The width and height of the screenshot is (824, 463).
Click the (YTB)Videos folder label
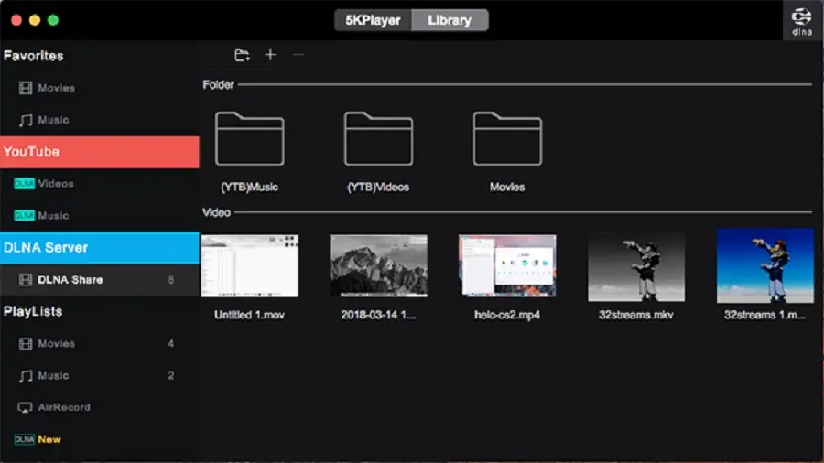click(x=378, y=188)
